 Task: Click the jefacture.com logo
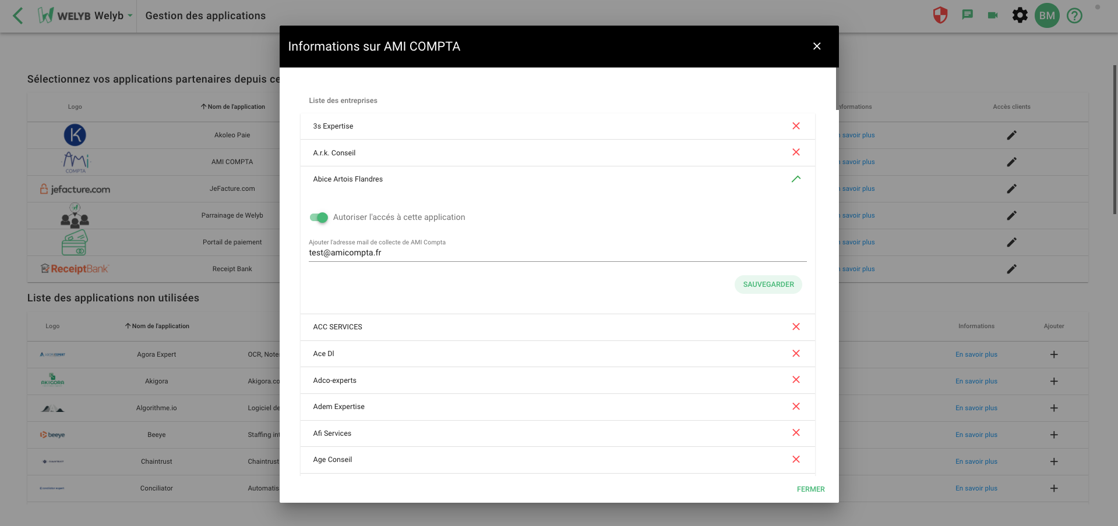pos(75,189)
